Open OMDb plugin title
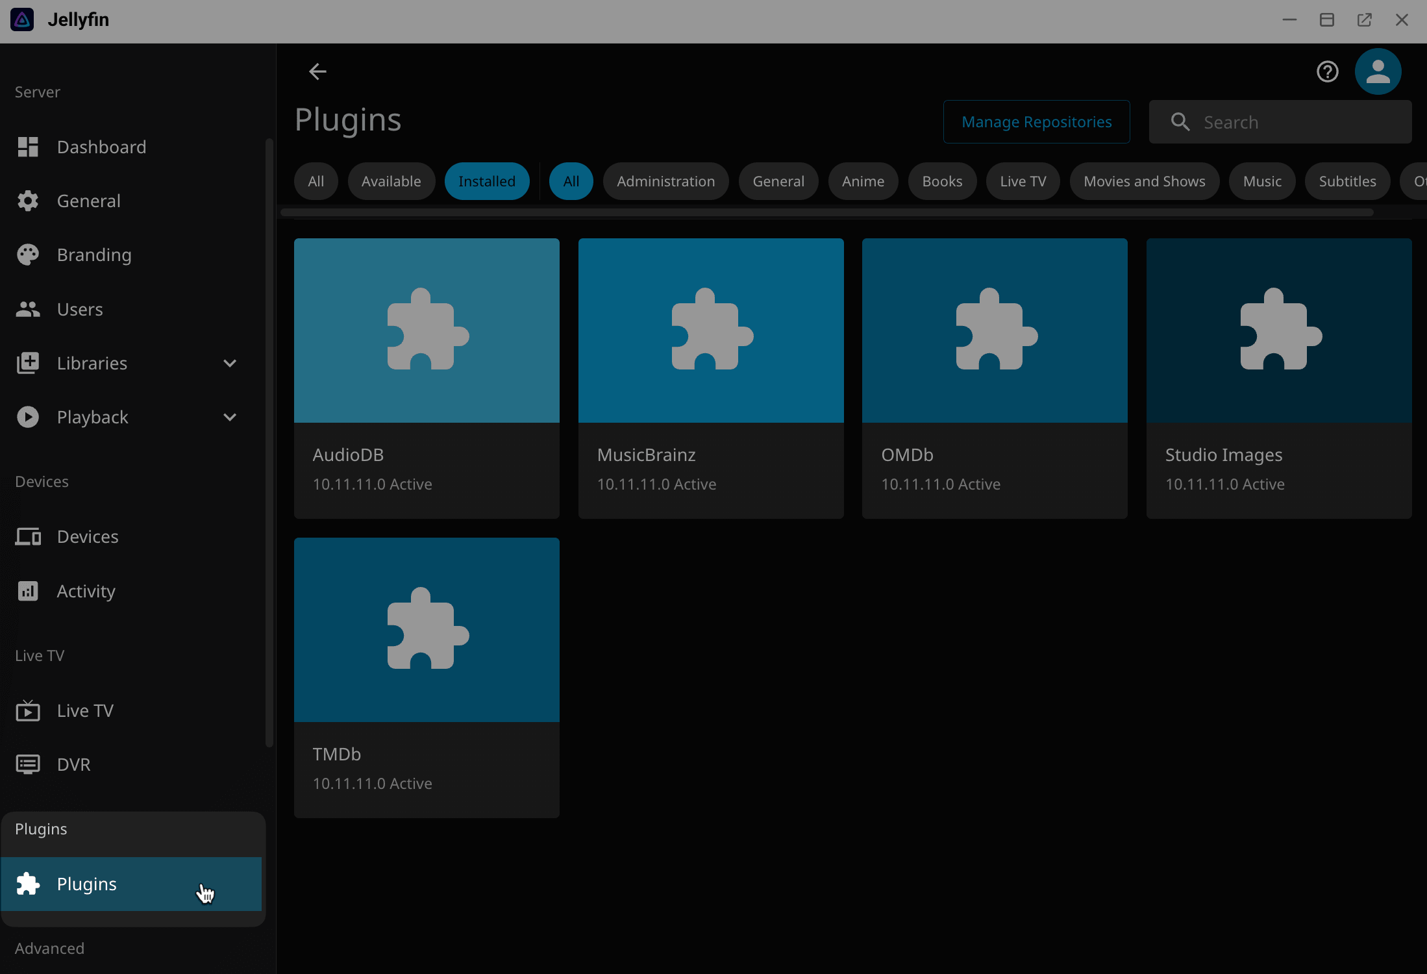Image resolution: width=1427 pixels, height=974 pixels. click(x=907, y=455)
